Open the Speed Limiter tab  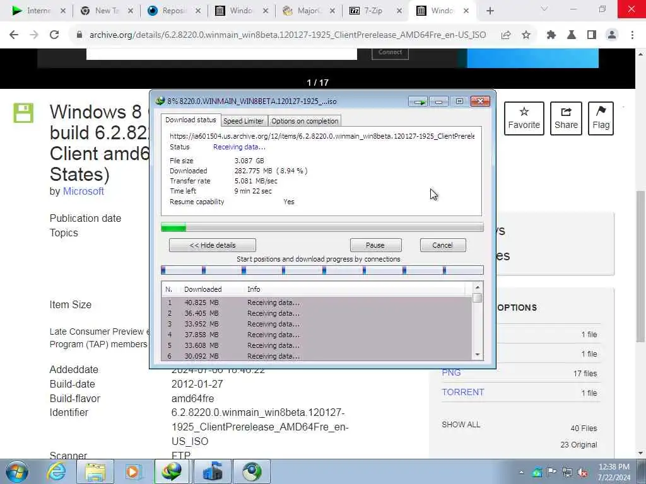(243, 121)
